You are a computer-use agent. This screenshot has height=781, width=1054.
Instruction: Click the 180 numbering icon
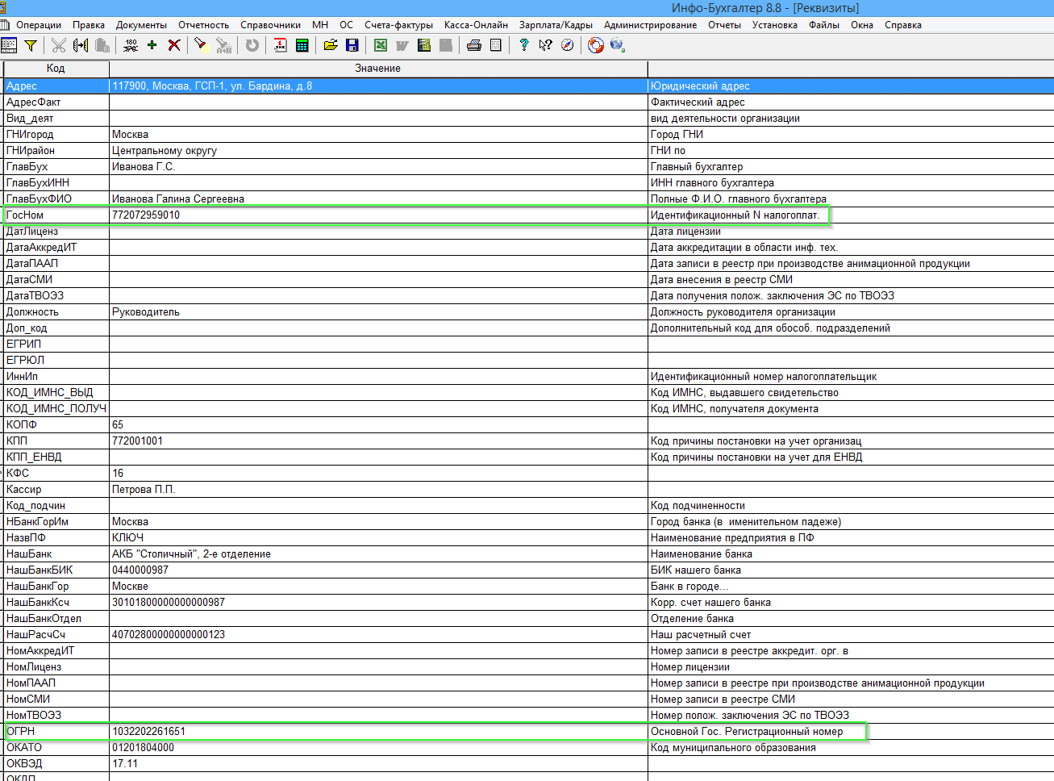pyautogui.click(x=131, y=45)
